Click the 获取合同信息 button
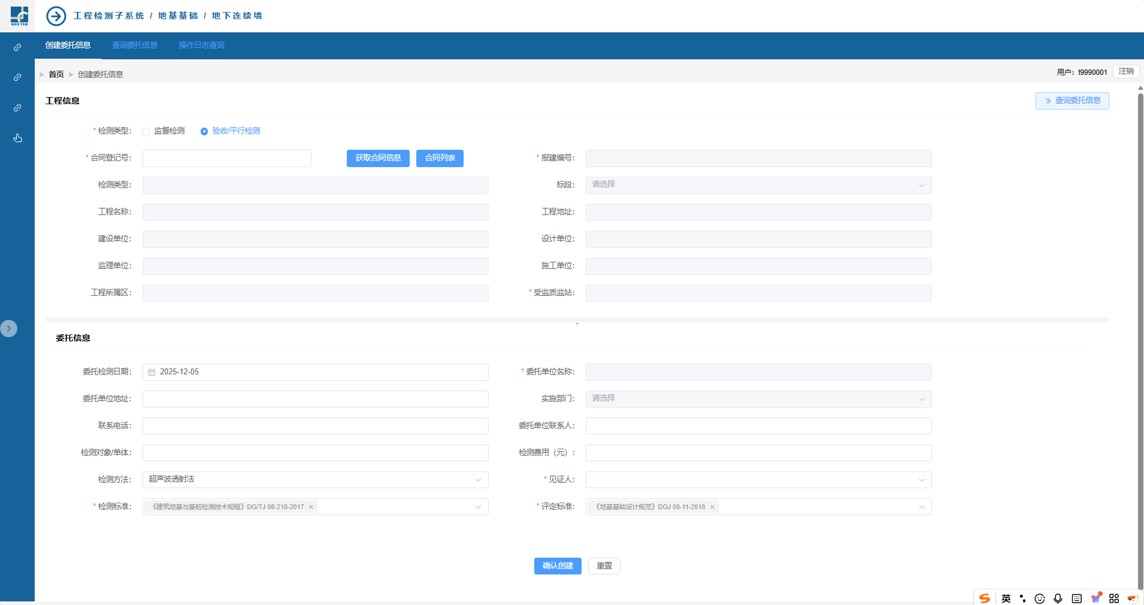Image resolution: width=1144 pixels, height=605 pixels. 378,158
